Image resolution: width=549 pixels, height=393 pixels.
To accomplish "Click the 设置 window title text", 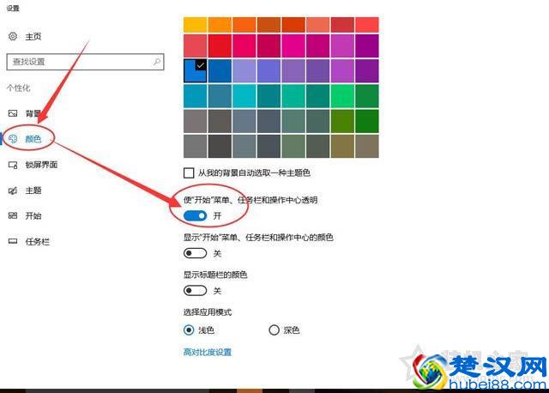I will coord(13,8).
